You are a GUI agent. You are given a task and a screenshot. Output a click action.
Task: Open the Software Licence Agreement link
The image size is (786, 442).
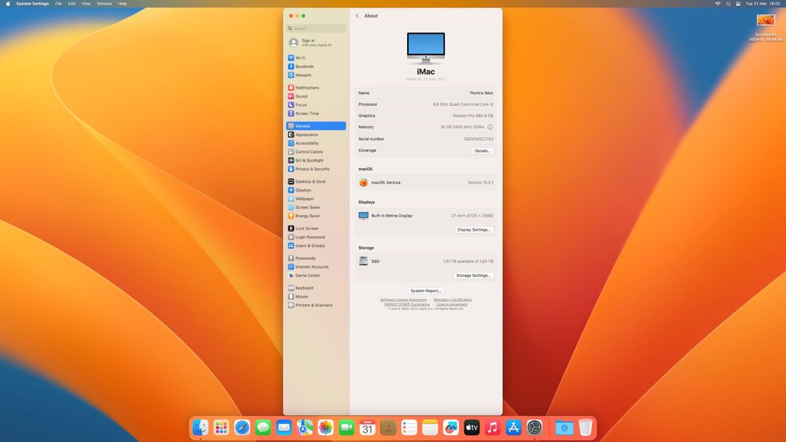point(403,300)
